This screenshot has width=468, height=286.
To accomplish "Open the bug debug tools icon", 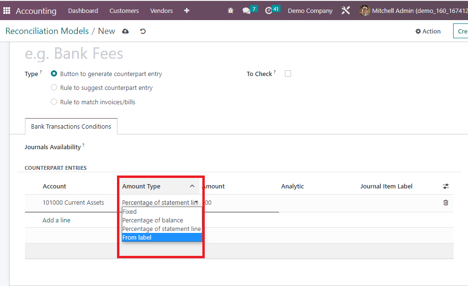I will [x=231, y=11].
